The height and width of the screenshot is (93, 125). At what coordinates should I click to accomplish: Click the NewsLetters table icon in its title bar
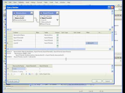pos(14,13)
